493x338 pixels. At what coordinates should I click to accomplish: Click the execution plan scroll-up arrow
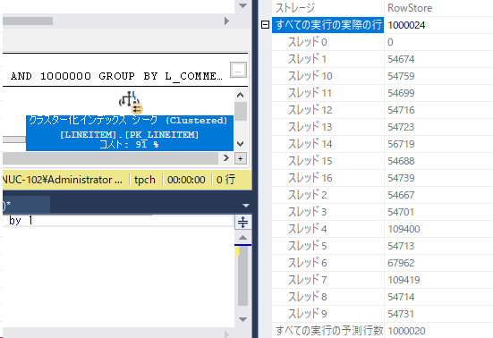[x=240, y=95]
